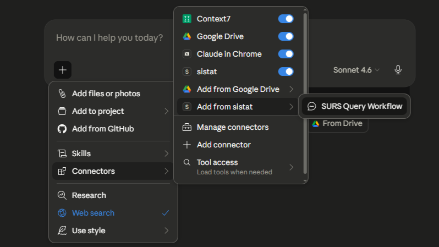Click the S icon in Add from sistat
Image resolution: width=439 pixels, height=247 pixels.
[186, 107]
